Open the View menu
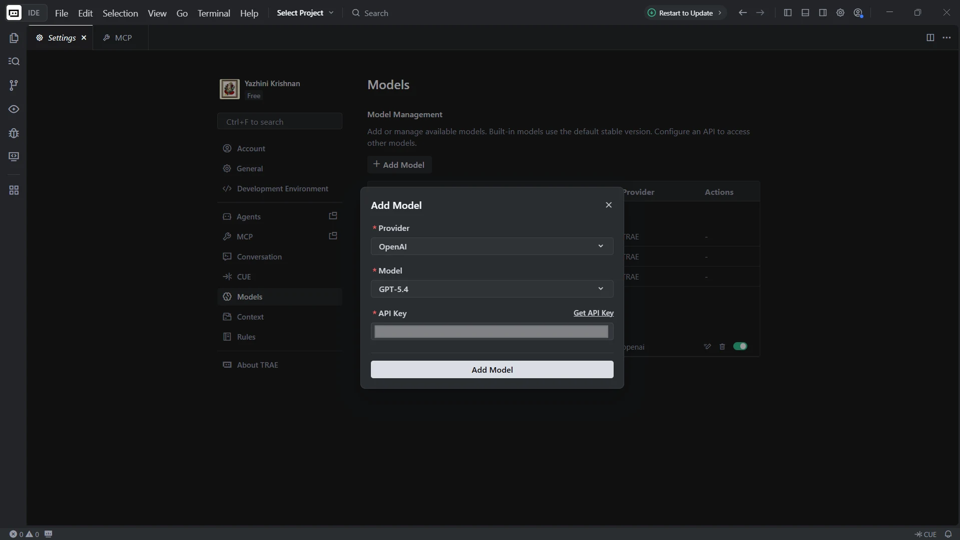The image size is (960, 540). point(157,13)
